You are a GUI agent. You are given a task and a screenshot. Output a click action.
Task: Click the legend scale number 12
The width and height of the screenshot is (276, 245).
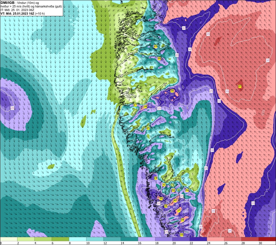(x=105, y=243)
